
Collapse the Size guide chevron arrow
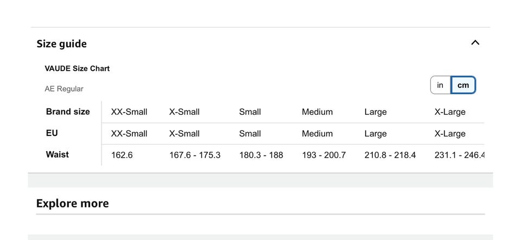(475, 43)
